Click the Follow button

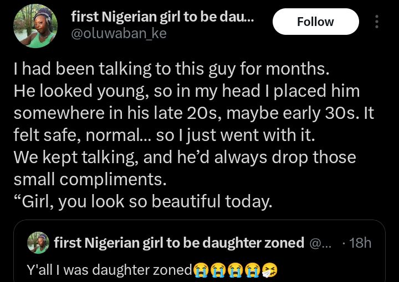pyautogui.click(x=315, y=22)
